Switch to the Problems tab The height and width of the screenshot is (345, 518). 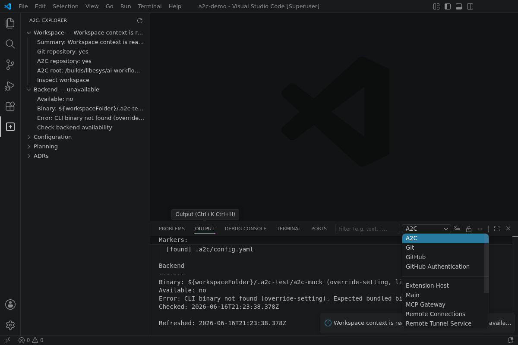pos(172,229)
